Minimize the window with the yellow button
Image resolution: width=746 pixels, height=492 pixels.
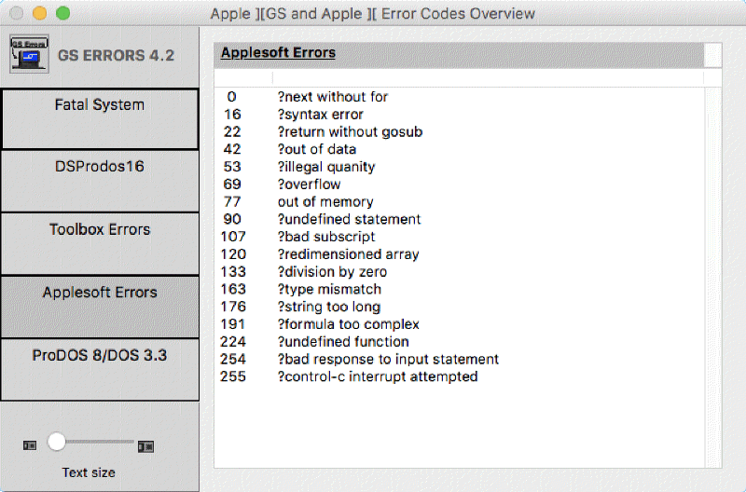(x=39, y=13)
